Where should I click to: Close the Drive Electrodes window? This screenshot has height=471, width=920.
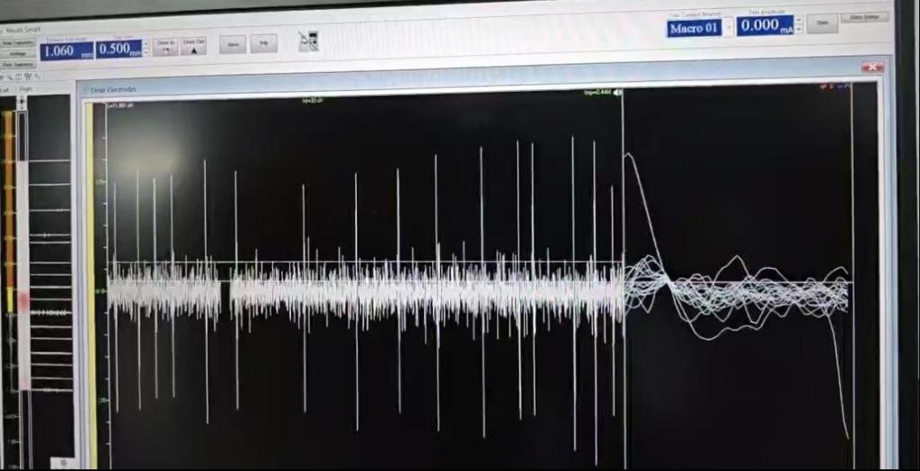(871, 67)
